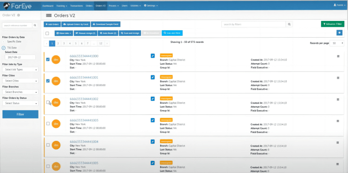
Task: Open the Utilities menu in navbar
Action: pyautogui.click(x=135, y=6)
